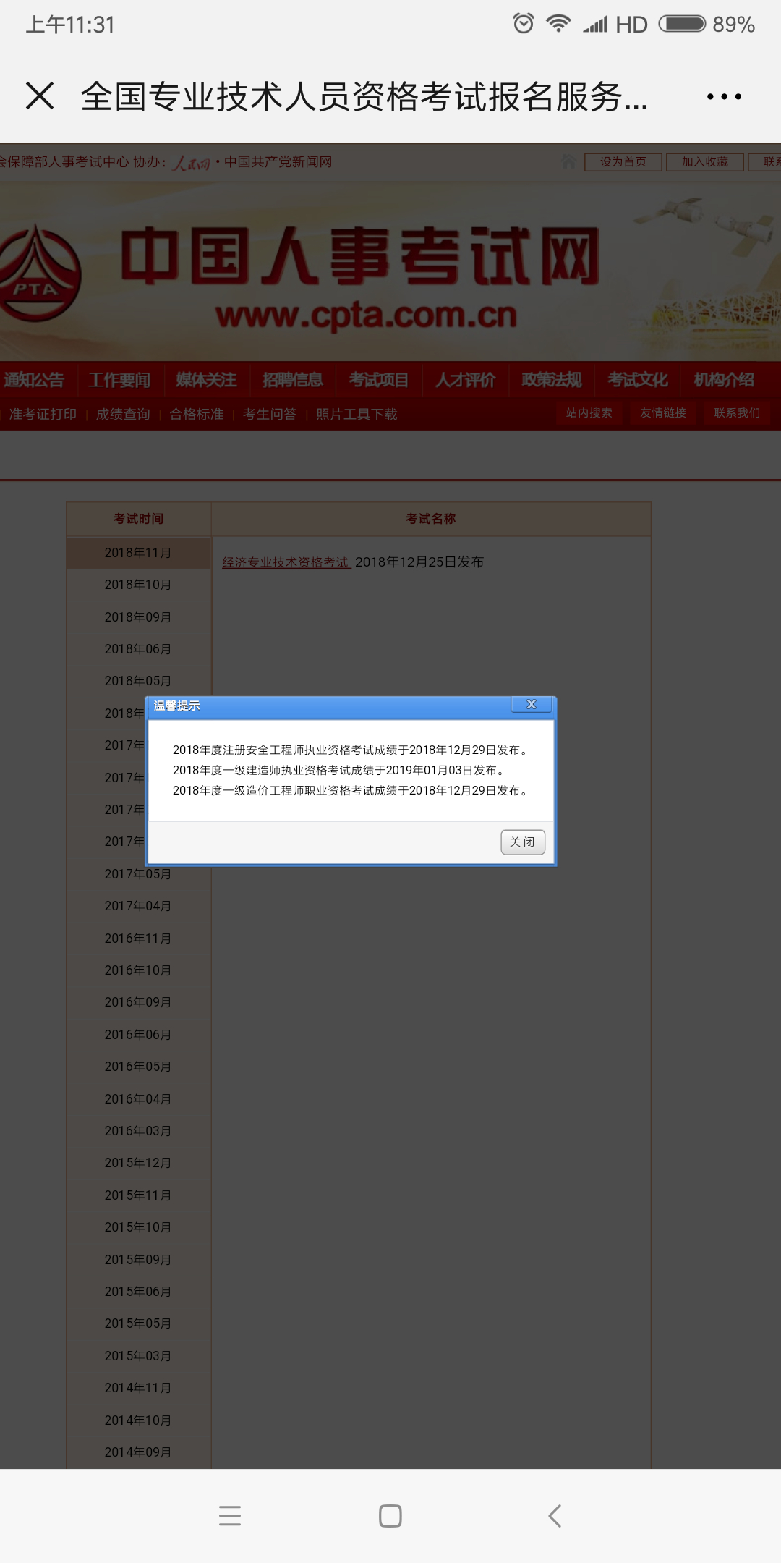Click the 加入收藏 button
Image resolution: width=781 pixels, height=1563 pixels.
705,161
